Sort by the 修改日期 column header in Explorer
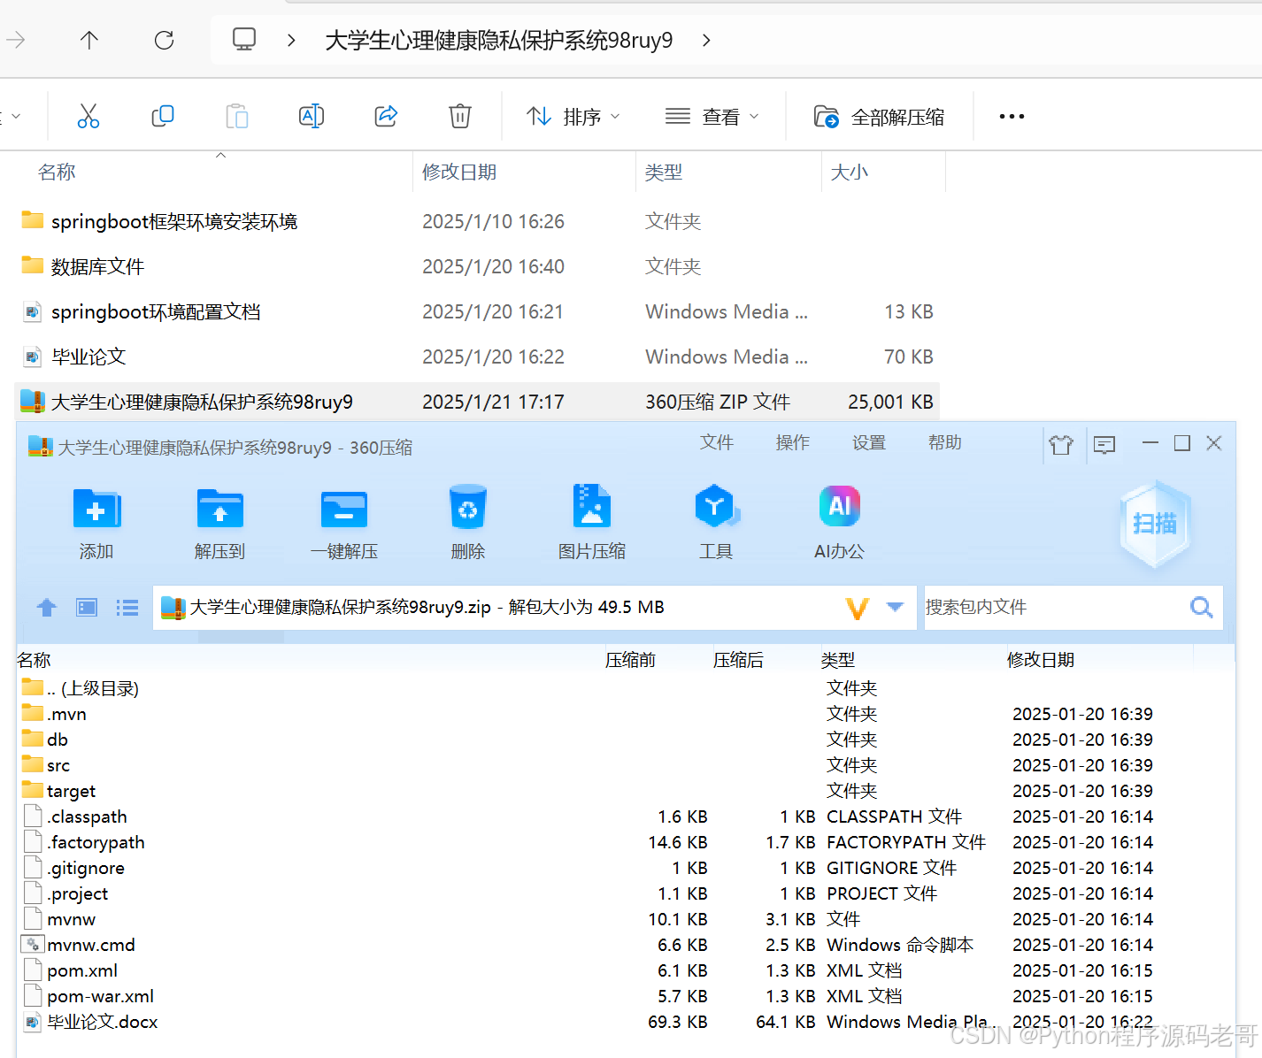This screenshot has width=1262, height=1058. coord(459,172)
